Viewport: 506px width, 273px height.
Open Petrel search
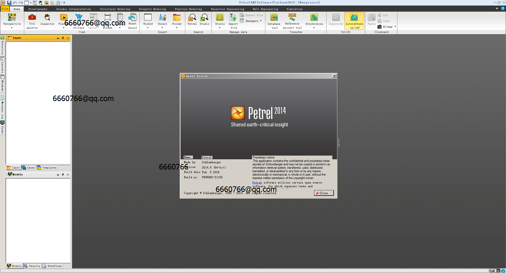click(x=192, y=20)
